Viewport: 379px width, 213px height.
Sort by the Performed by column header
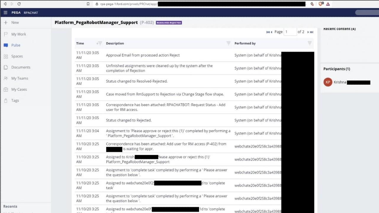(x=245, y=43)
